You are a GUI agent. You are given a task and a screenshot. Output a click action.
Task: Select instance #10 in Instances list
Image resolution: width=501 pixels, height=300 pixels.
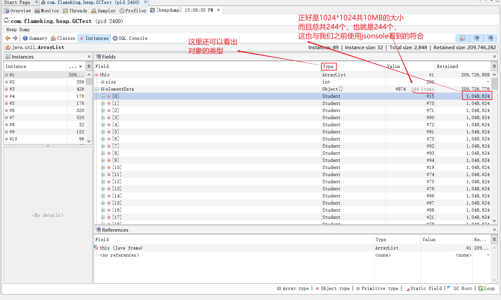pyautogui.click(x=45, y=139)
